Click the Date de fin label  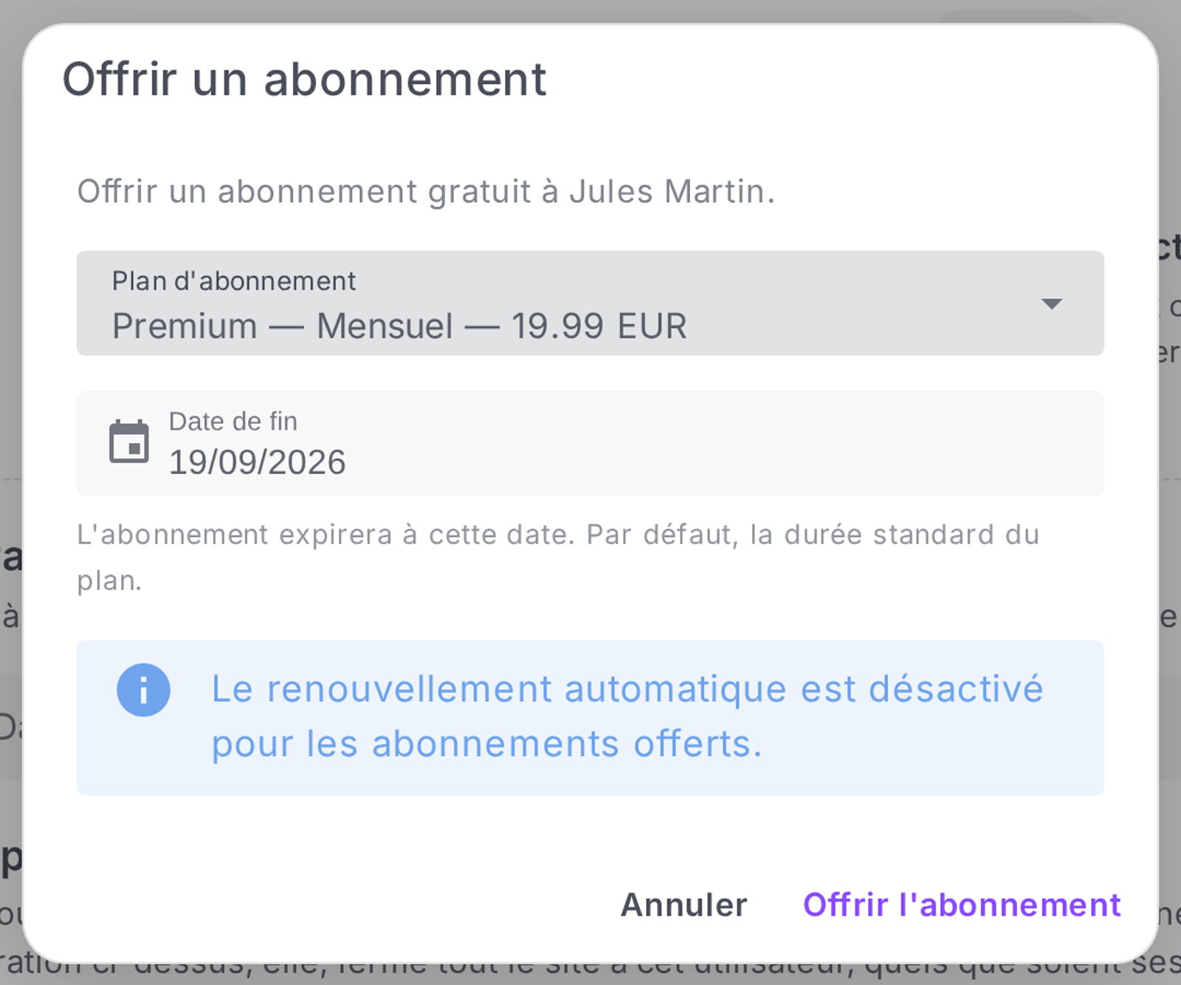(233, 422)
